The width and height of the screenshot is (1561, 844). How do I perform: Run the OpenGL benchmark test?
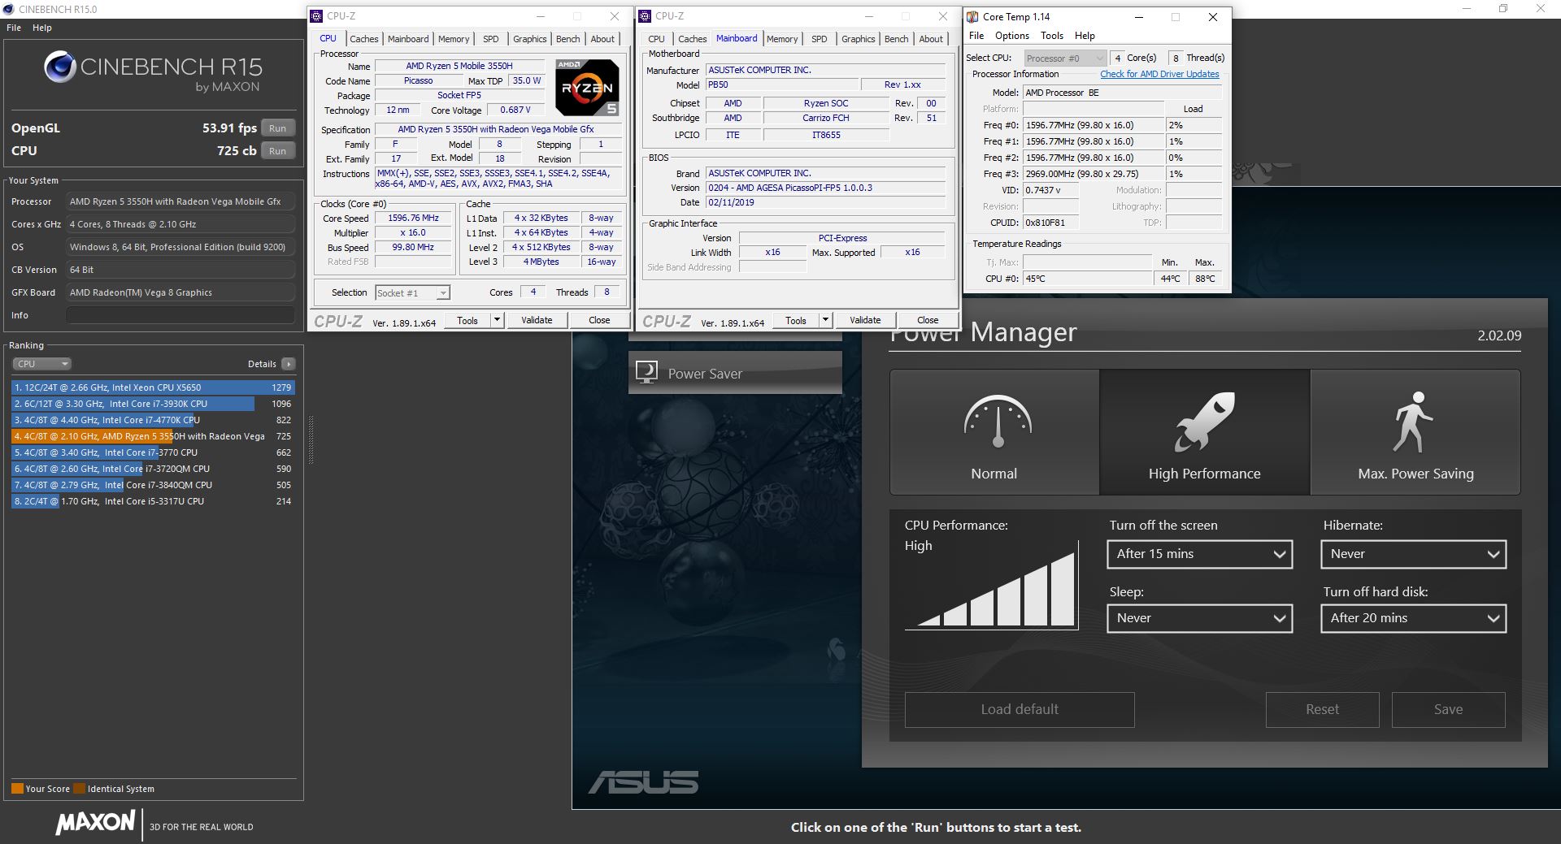pos(277,128)
